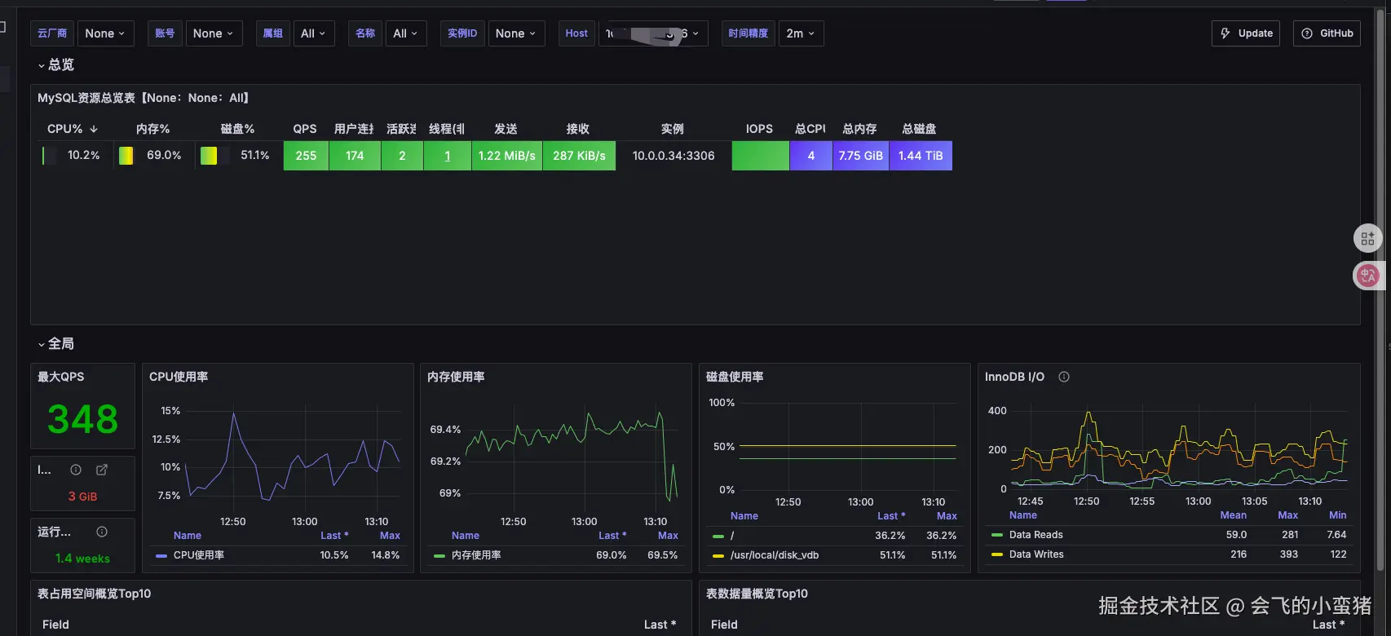Click the grid apps floating icon
The height and width of the screenshot is (636, 1391).
click(1367, 239)
